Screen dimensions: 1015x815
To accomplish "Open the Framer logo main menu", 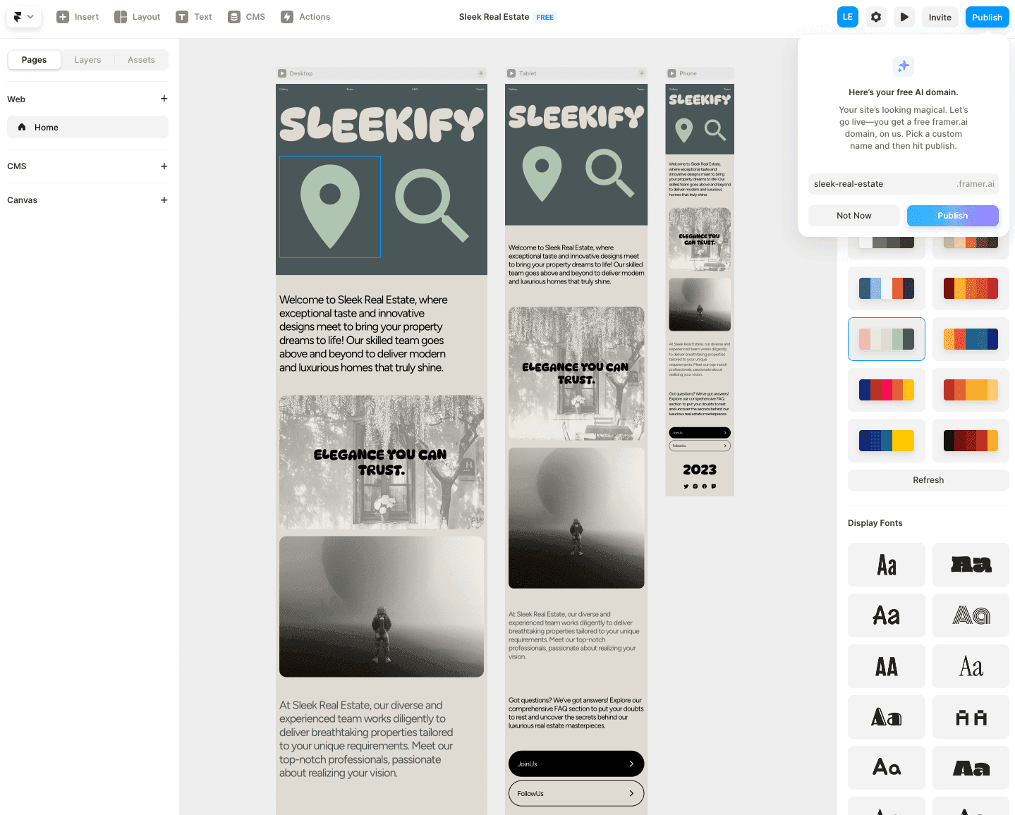I will tap(23, 17).
